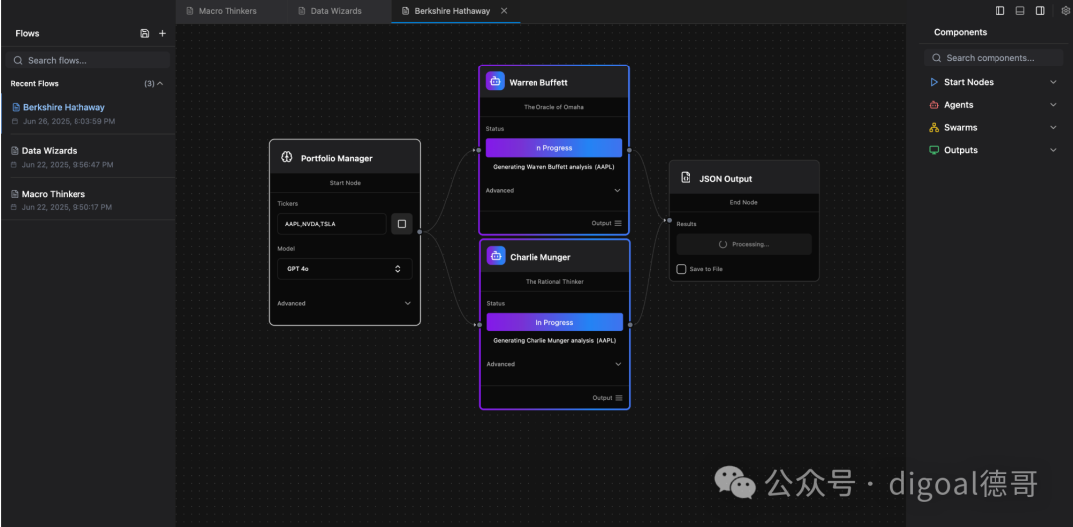The height and width of the screenshot is (527, 1073).
Task: Click JSON Output left input connector
Action: point(668,220)
